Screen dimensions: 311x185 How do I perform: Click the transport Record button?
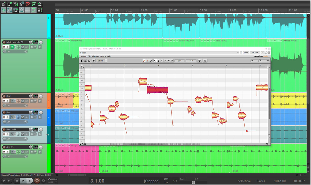(x=37, y=181)
